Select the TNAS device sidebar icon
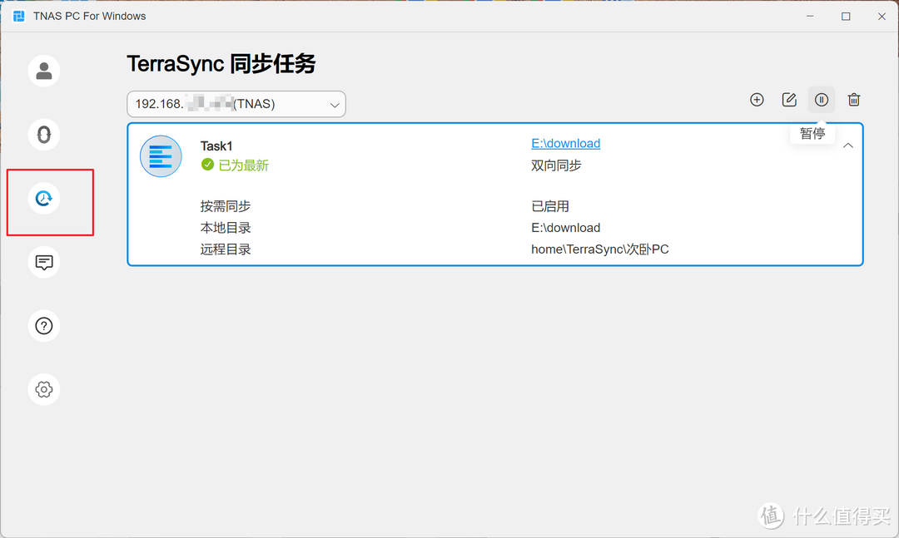 click(43, 134)
